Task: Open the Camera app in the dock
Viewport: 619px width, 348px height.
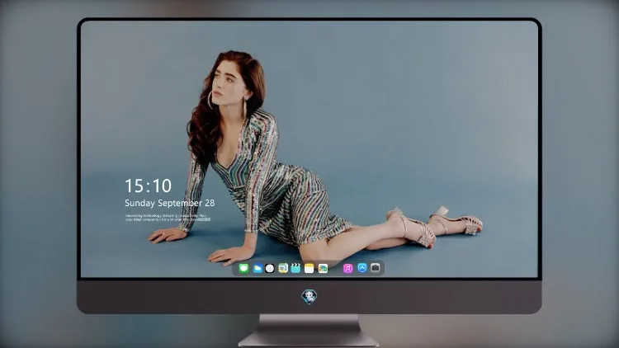Action: click(x=376, y=268)
